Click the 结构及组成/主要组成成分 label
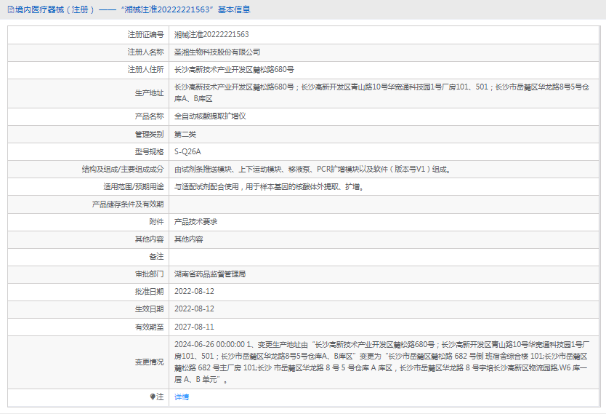This screenshot has width=606, height=414. [123, 169]
